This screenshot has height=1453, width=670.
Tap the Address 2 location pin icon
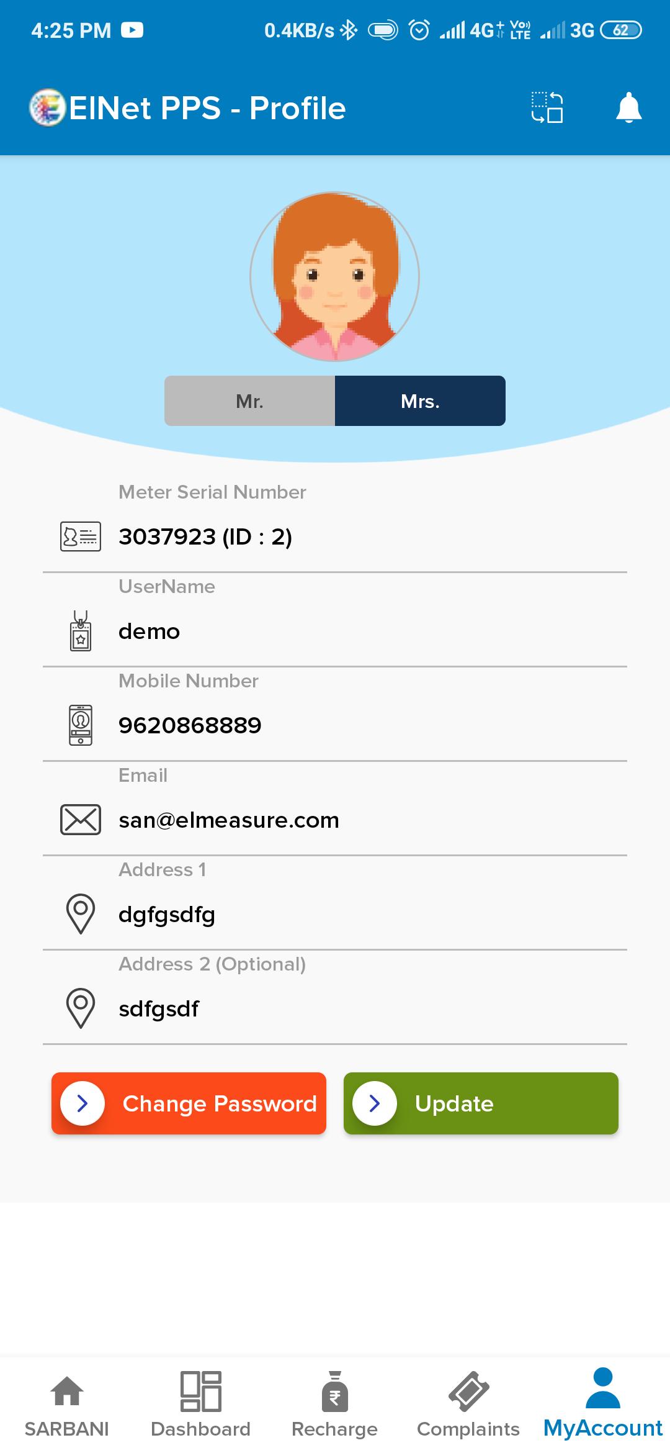pos(81,1008)
